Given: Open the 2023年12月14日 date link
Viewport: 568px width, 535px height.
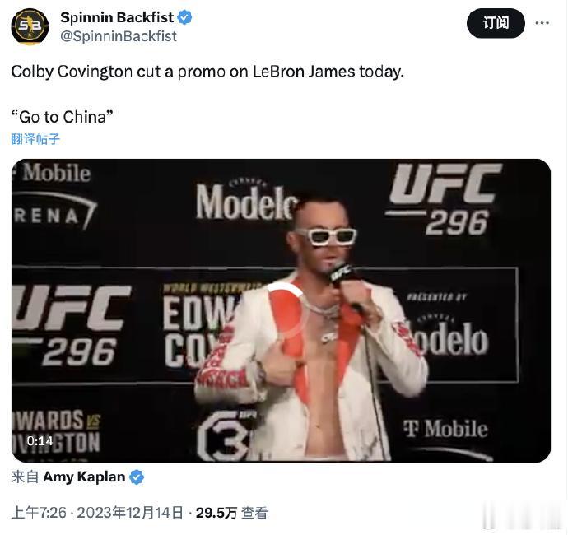Looking at the screenshot, I should [x=130, y=513].
